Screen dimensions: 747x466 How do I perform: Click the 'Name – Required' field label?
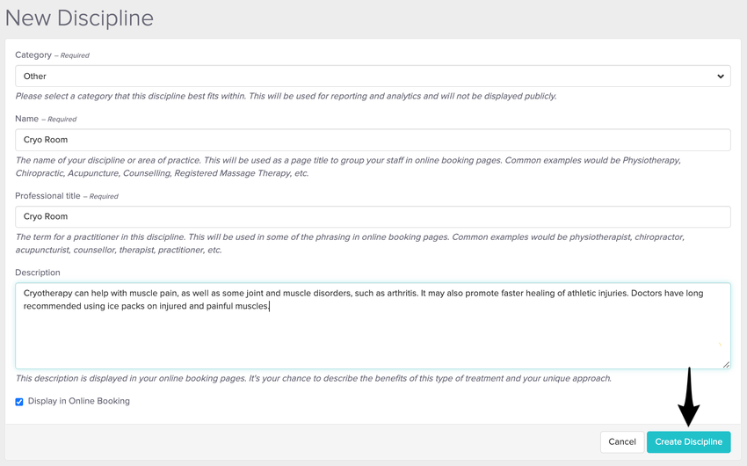pos(46,119)
